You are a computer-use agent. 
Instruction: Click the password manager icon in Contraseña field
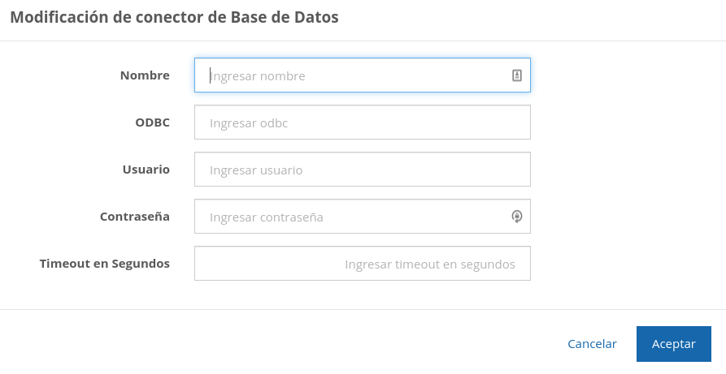(x=516, y=217)
